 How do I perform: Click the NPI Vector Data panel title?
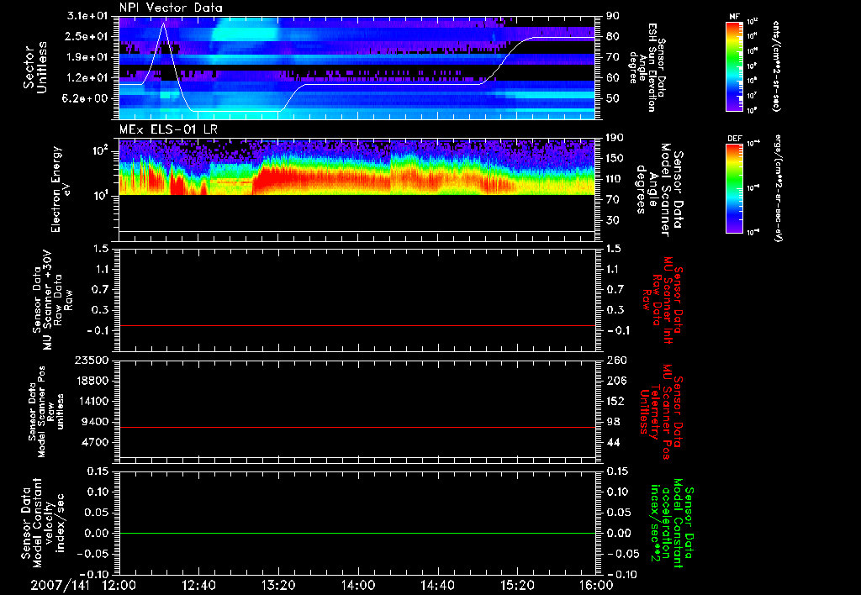click(171, 8)
